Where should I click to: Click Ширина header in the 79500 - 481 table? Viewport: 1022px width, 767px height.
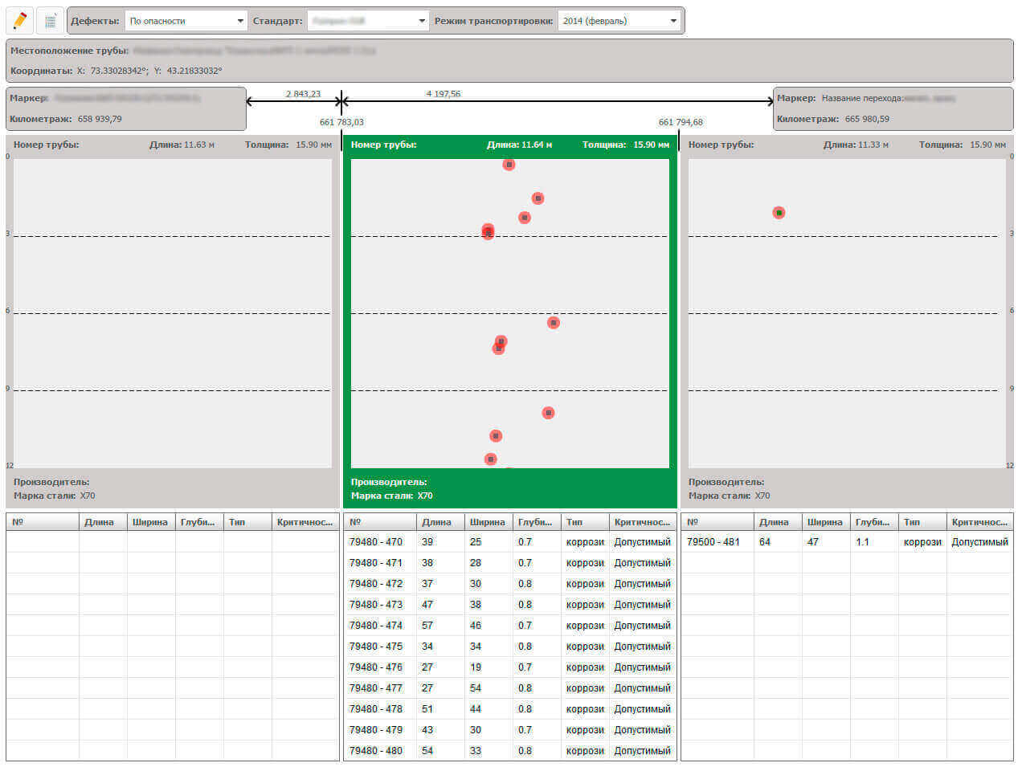point(826,522)
